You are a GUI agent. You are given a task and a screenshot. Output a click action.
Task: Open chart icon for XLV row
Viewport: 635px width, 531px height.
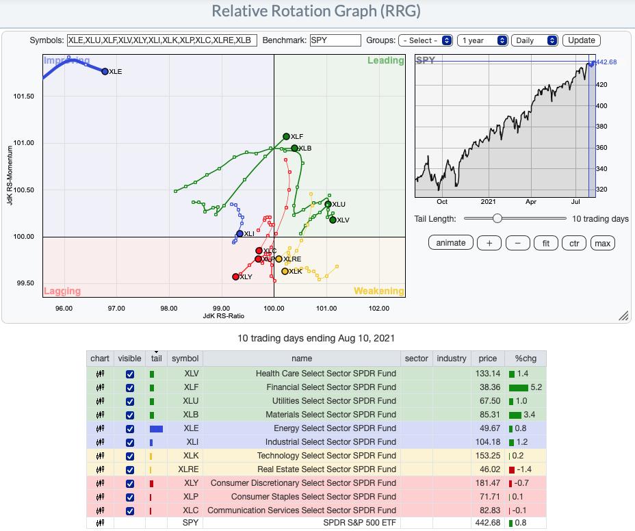tap(100, 374)
